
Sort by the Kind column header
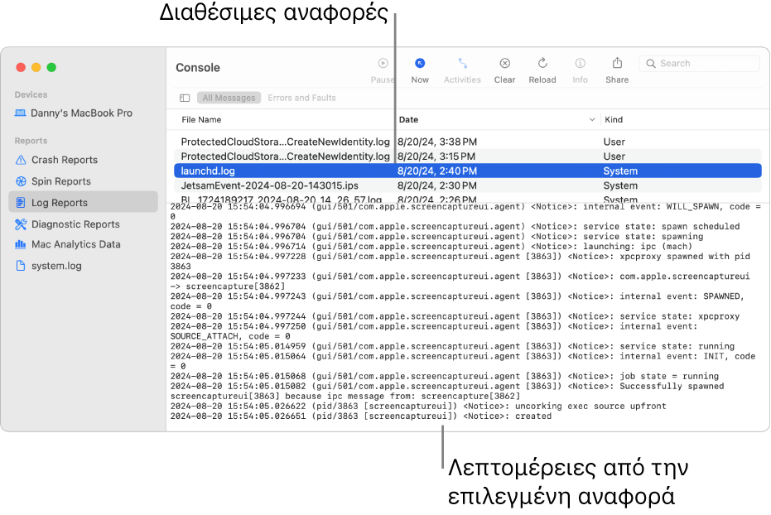pyautogui.click(x=614, y=119)
